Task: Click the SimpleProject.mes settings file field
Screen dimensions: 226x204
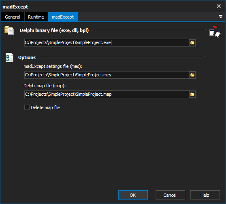Action: point(107,75)
